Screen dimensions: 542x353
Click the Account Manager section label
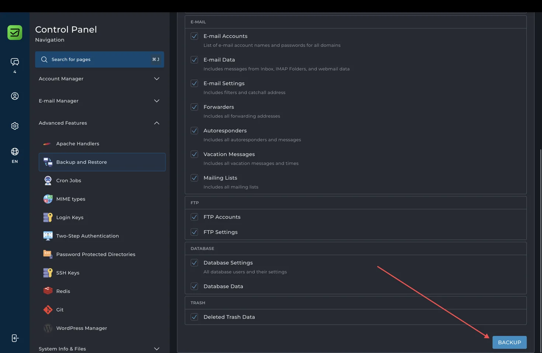coord(61,79)
